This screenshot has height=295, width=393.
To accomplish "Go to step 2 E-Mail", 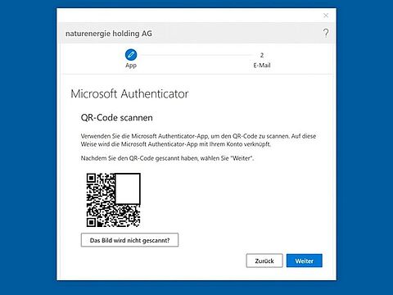I will [262, 61].
